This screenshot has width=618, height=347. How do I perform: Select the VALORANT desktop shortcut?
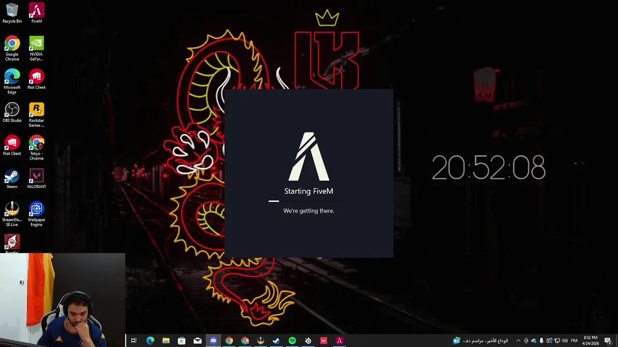pyautogui.click(x=36, y=179)
